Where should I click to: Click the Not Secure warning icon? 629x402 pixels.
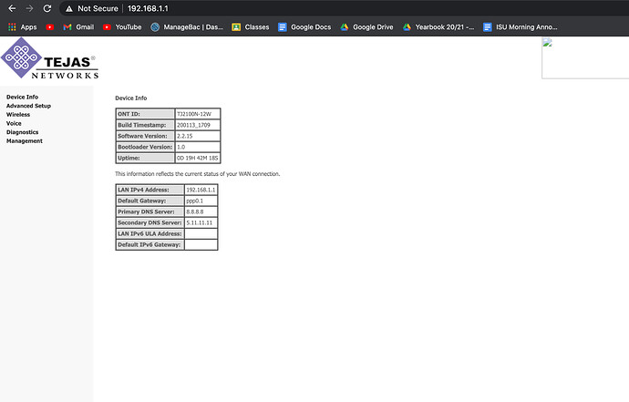tap(68, 8)
